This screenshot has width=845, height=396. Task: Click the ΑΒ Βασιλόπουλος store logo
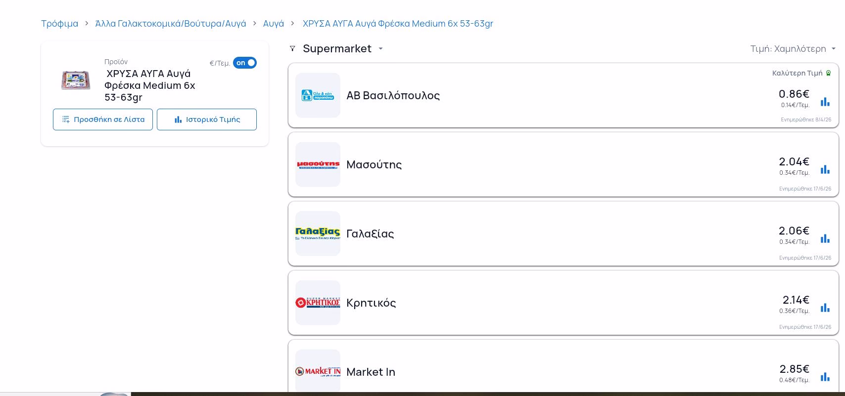318,95
